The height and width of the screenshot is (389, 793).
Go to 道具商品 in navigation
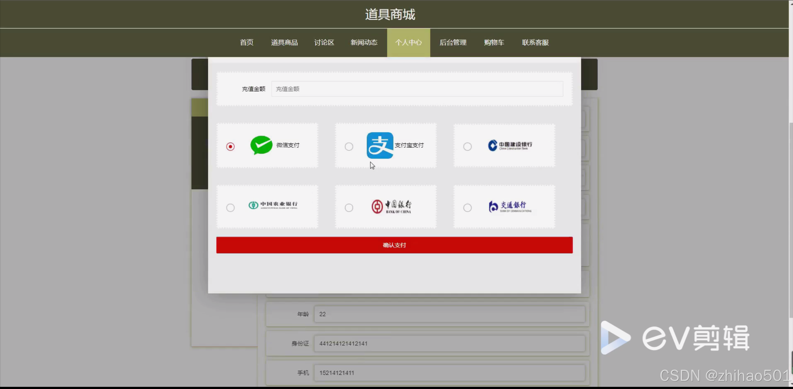tap(284, 42)
